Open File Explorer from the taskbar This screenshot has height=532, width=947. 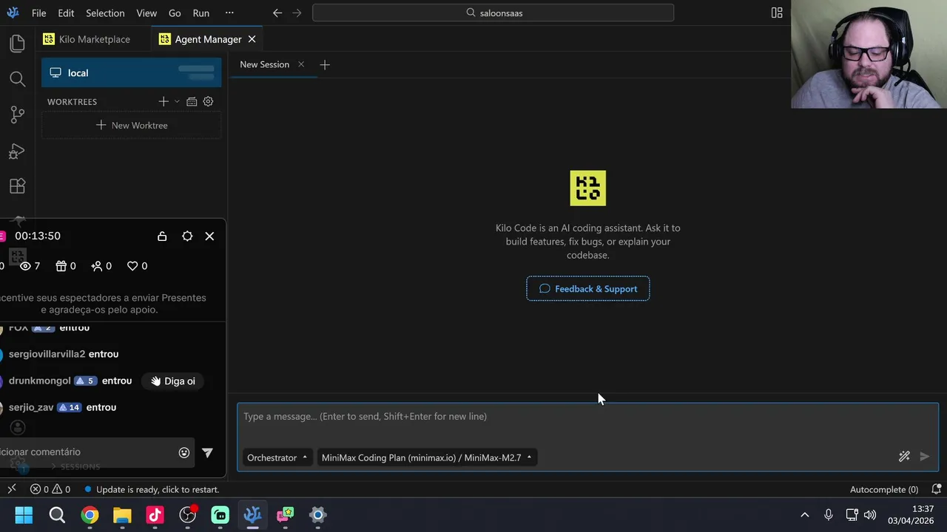point(122,515)
